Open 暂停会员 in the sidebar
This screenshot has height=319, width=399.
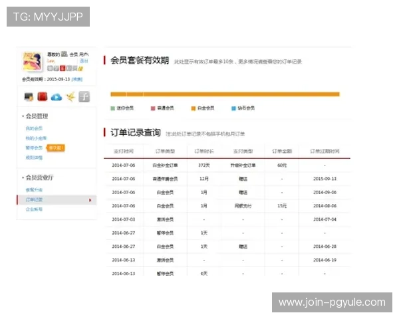tap(34, 148)
